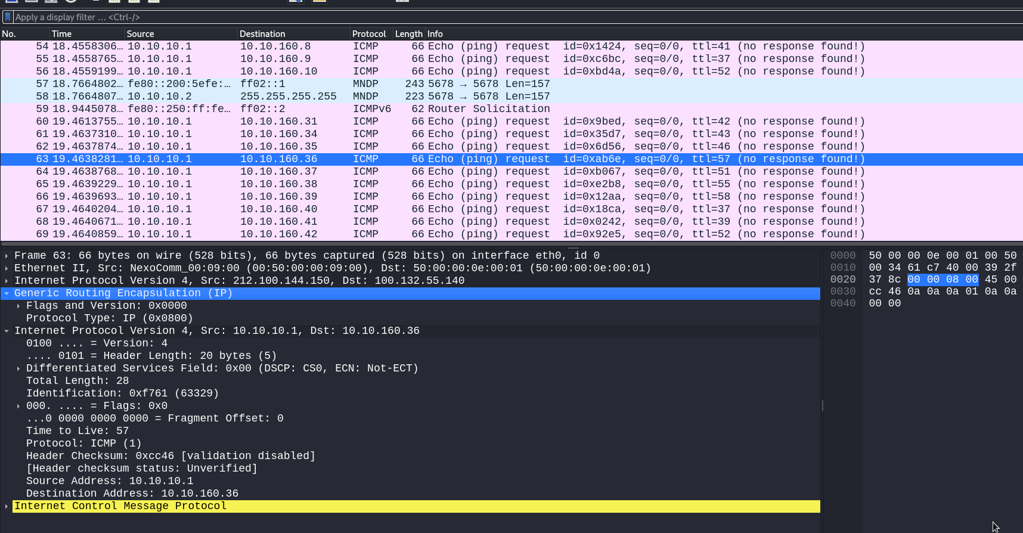Collapse the Generic Routing Encapsulation section
This screenshot has height=533, width=1023.
click(7, 293)
